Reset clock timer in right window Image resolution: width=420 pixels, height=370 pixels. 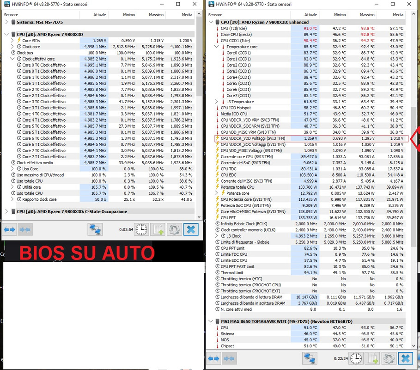click(x=356, y=358)
